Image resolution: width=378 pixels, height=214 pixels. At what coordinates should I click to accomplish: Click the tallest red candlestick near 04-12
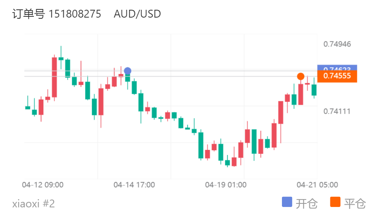(54, 77)
